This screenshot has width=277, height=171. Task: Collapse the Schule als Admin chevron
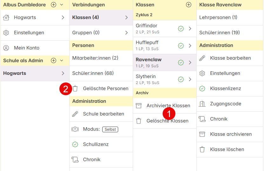click(62, 61)
